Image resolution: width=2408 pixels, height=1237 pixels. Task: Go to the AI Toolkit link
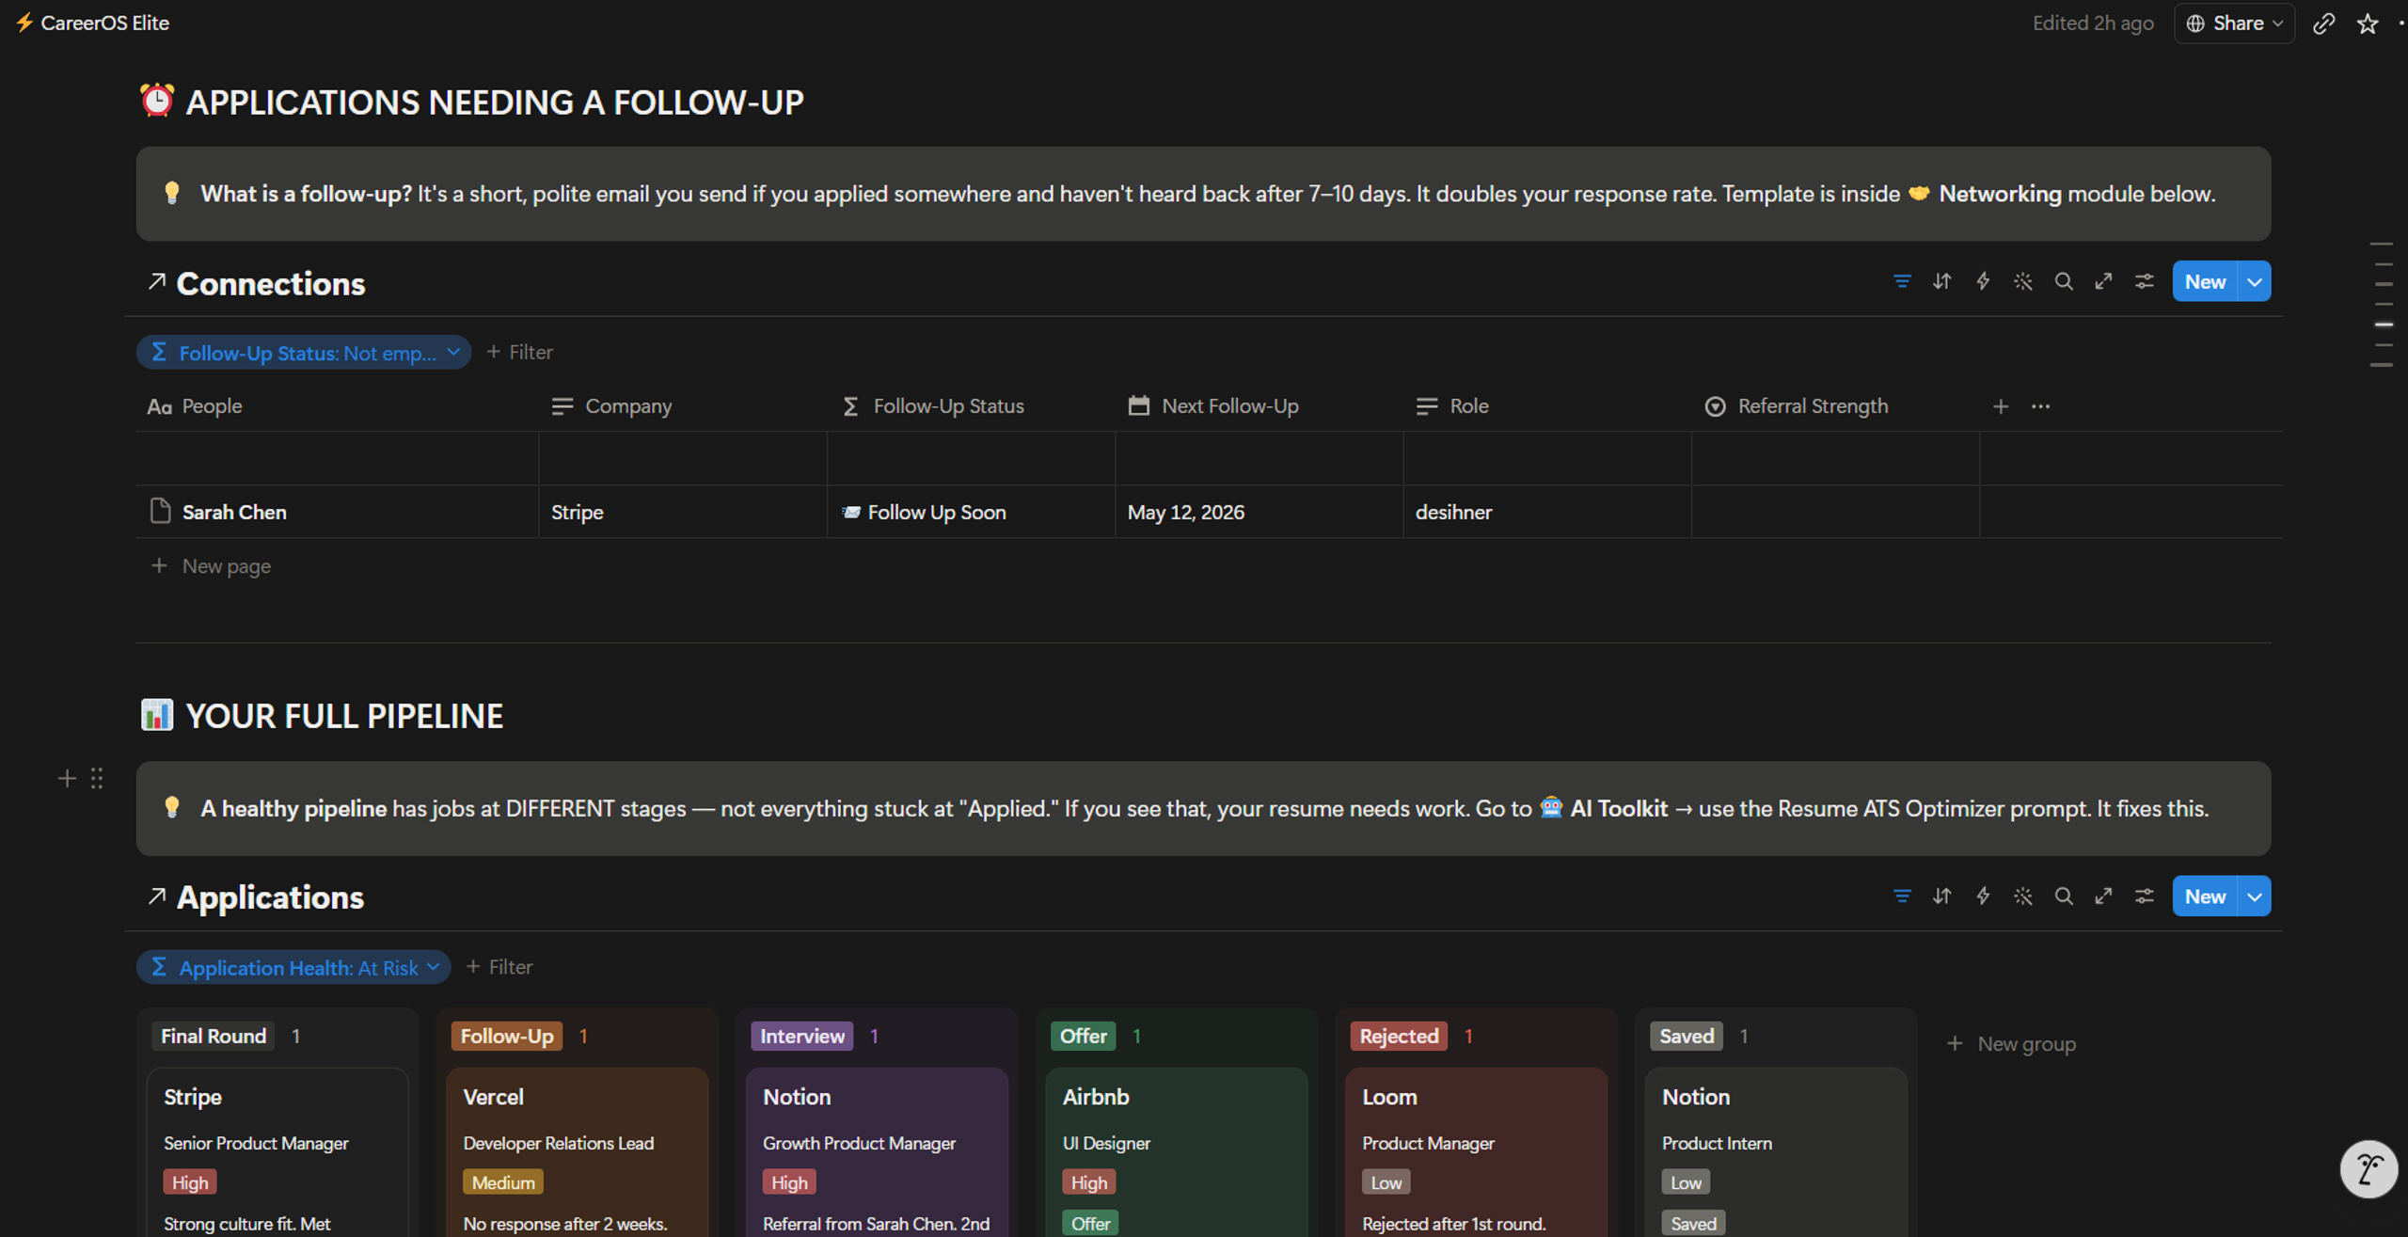pyautogui.click(x=1603, y=808)
